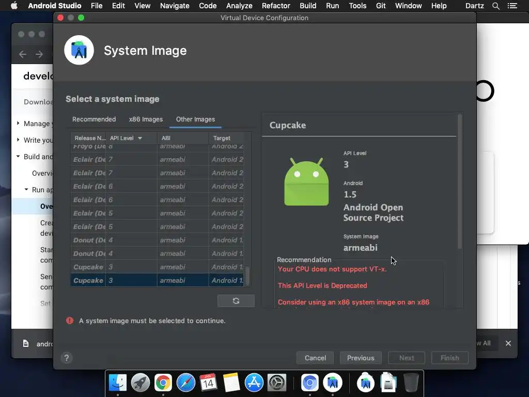This screenshot has height=397, width=529.
Task: Open the Refactor menu
Action: coord(276,6)
